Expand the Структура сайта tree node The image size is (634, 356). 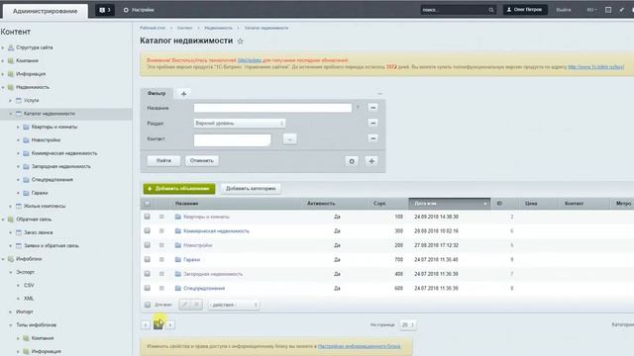tap(3, 47)
